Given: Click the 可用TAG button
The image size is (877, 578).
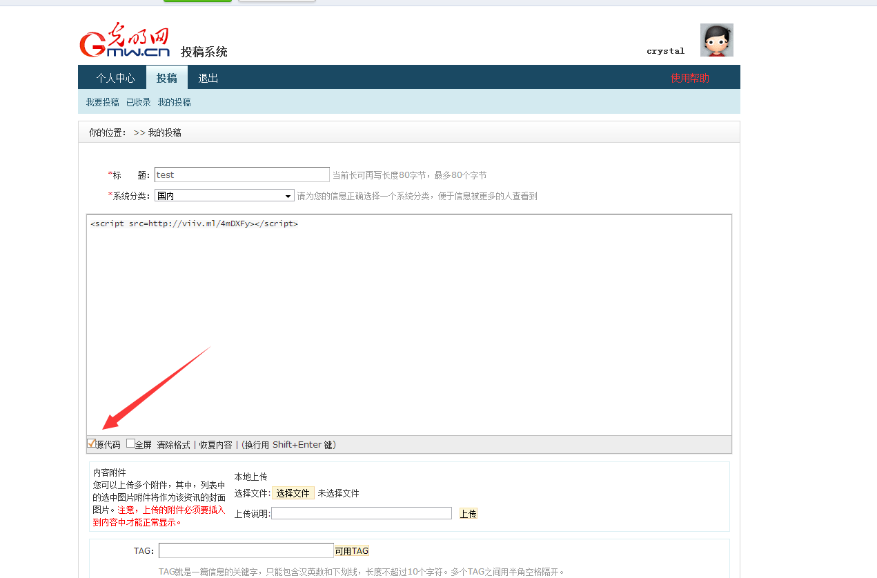Looking at the screenshot, I should pos(352,551).
